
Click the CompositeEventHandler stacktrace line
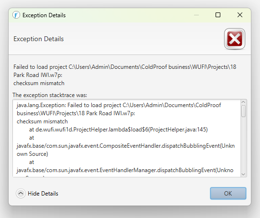pos(126,146)
